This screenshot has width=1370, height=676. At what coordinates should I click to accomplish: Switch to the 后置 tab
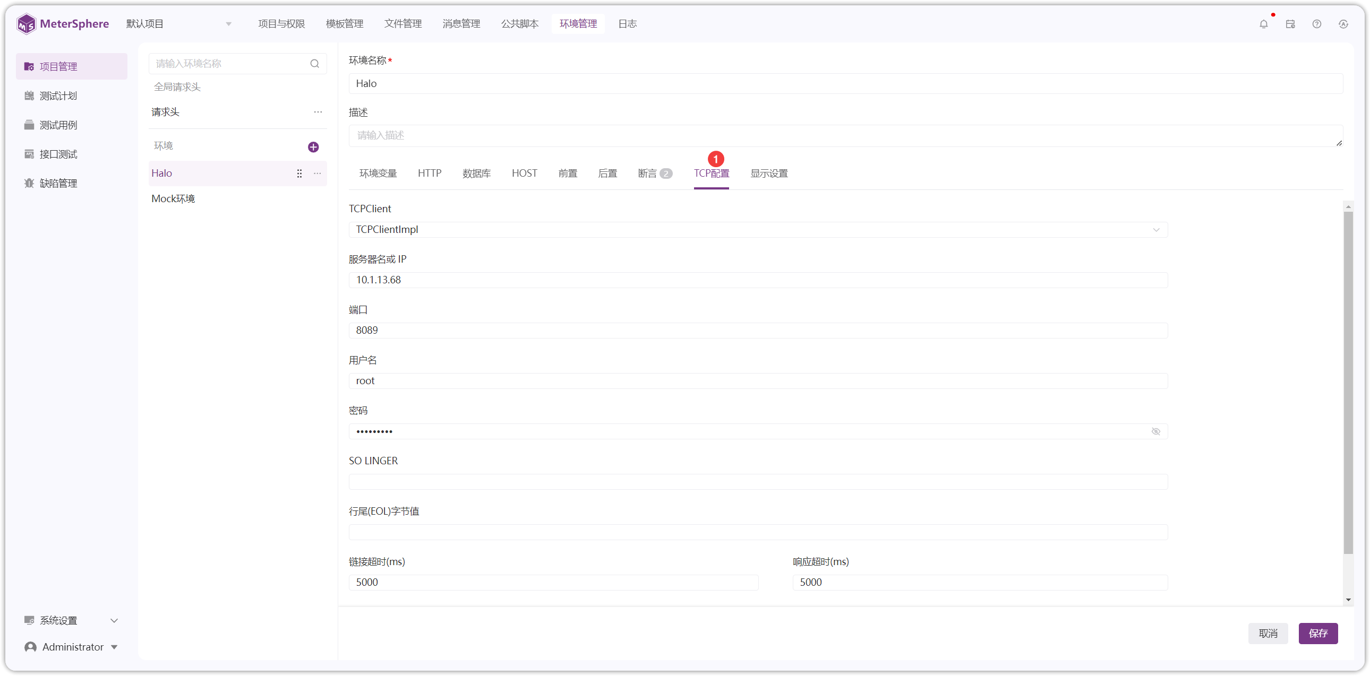pyautogui.click(x=608, y=174)
